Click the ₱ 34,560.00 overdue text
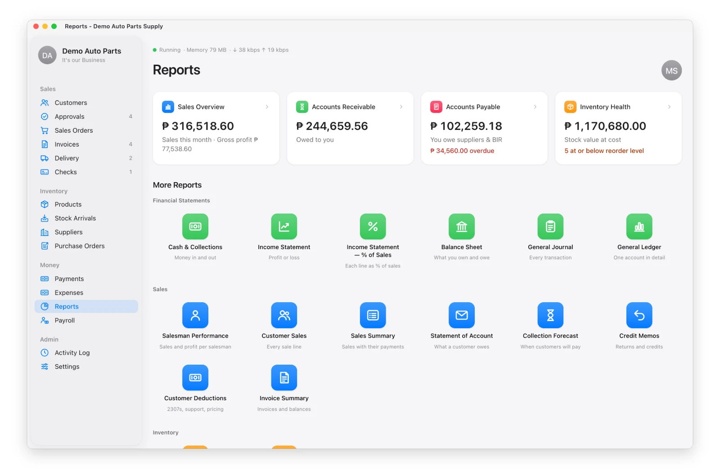Image resolution: width=720 pixels, height=469 pixels. pos(462,151)
